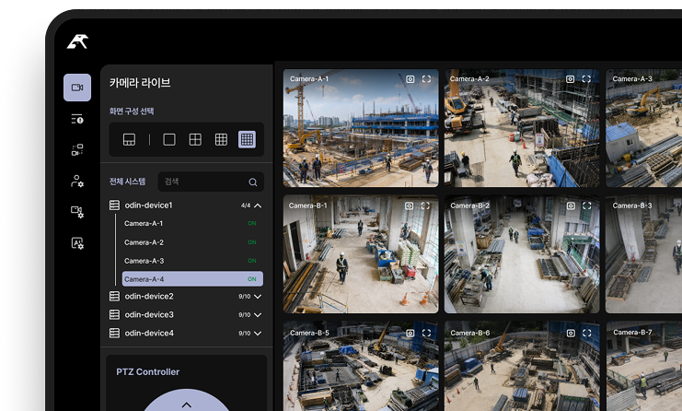This screenshot has width=682, height=411.
Task: Click the odin-device3 server icon
Action: (x=114, y=314)
